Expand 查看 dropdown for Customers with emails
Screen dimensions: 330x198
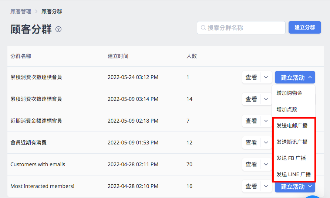266,164
